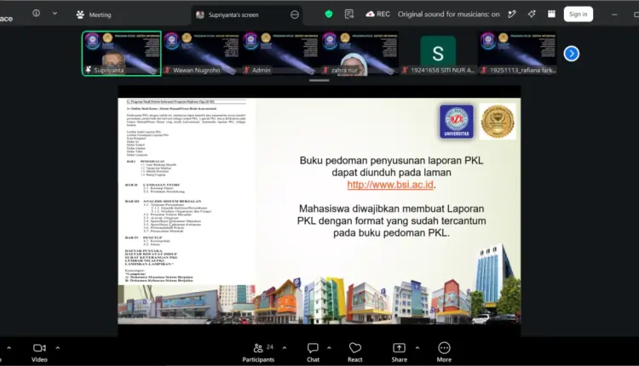Open the apps grid icon
The height and width of the screenshot is (366, 639).
point(551,14)
